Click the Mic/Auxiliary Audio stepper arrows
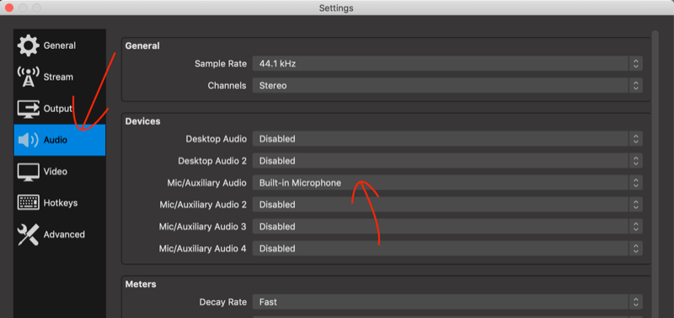674x318 pixels. pyautogui.click(x=636, y=183)
